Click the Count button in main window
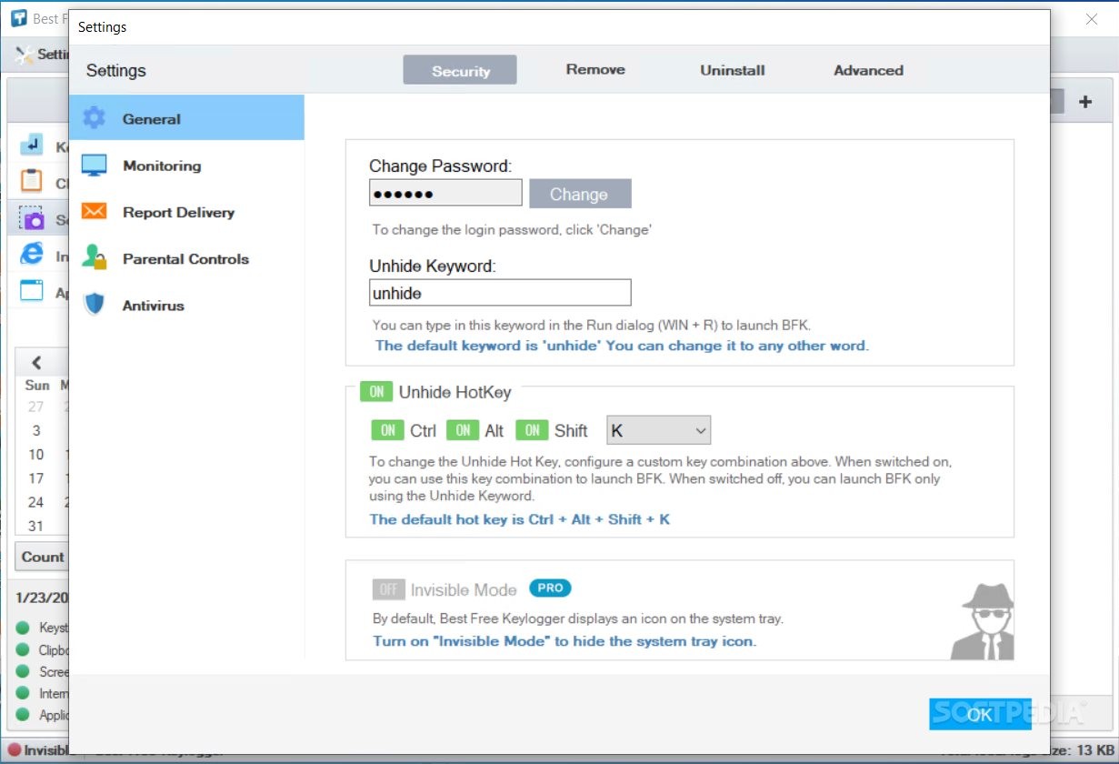 point(42,557)
